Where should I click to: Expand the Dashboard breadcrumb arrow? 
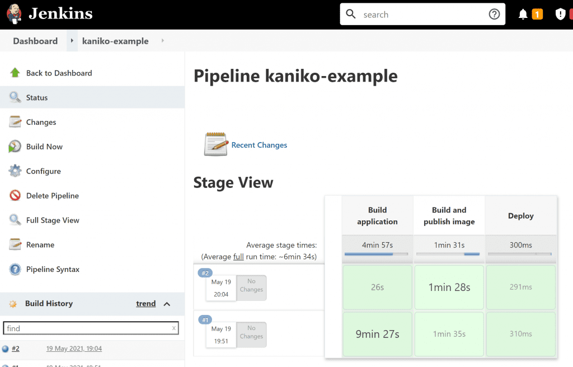tap(72, 41)
